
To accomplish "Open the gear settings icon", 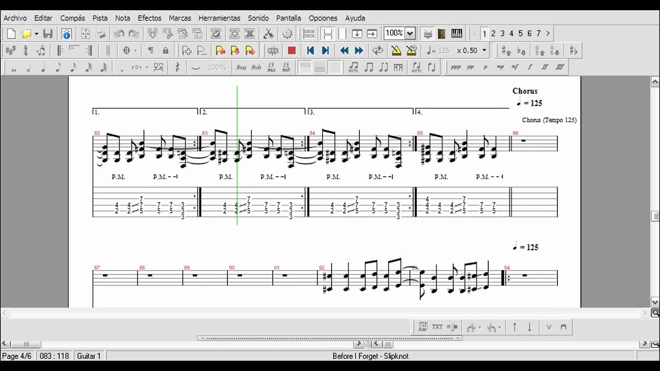I will pos(287,34).
